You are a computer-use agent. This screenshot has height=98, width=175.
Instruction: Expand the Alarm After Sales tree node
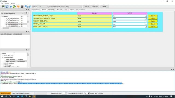pos(2,56)
